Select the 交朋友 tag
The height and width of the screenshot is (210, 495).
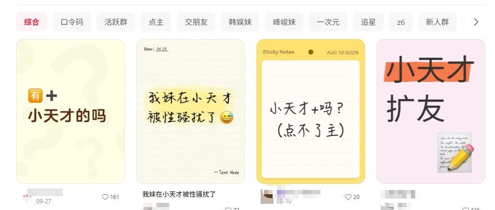point(196,22)
